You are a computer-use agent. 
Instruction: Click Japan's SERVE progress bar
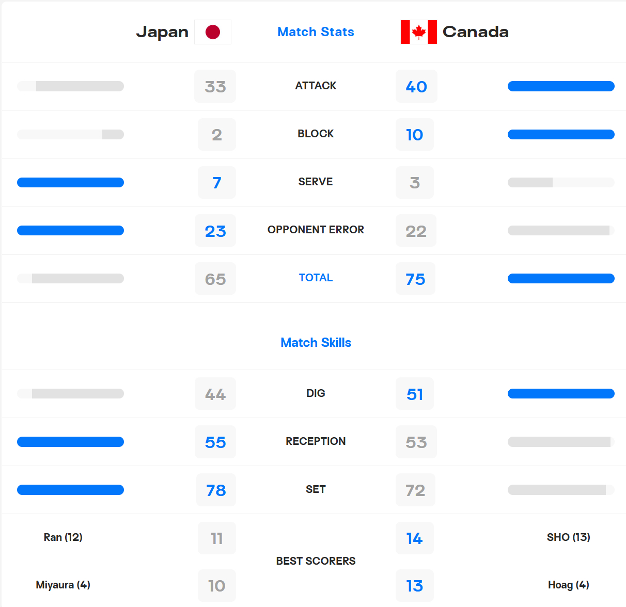click(70, 182)
